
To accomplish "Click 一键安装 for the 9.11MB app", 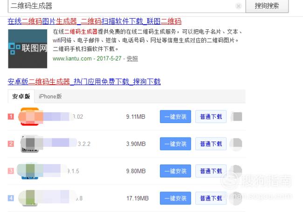I will 175,116.
